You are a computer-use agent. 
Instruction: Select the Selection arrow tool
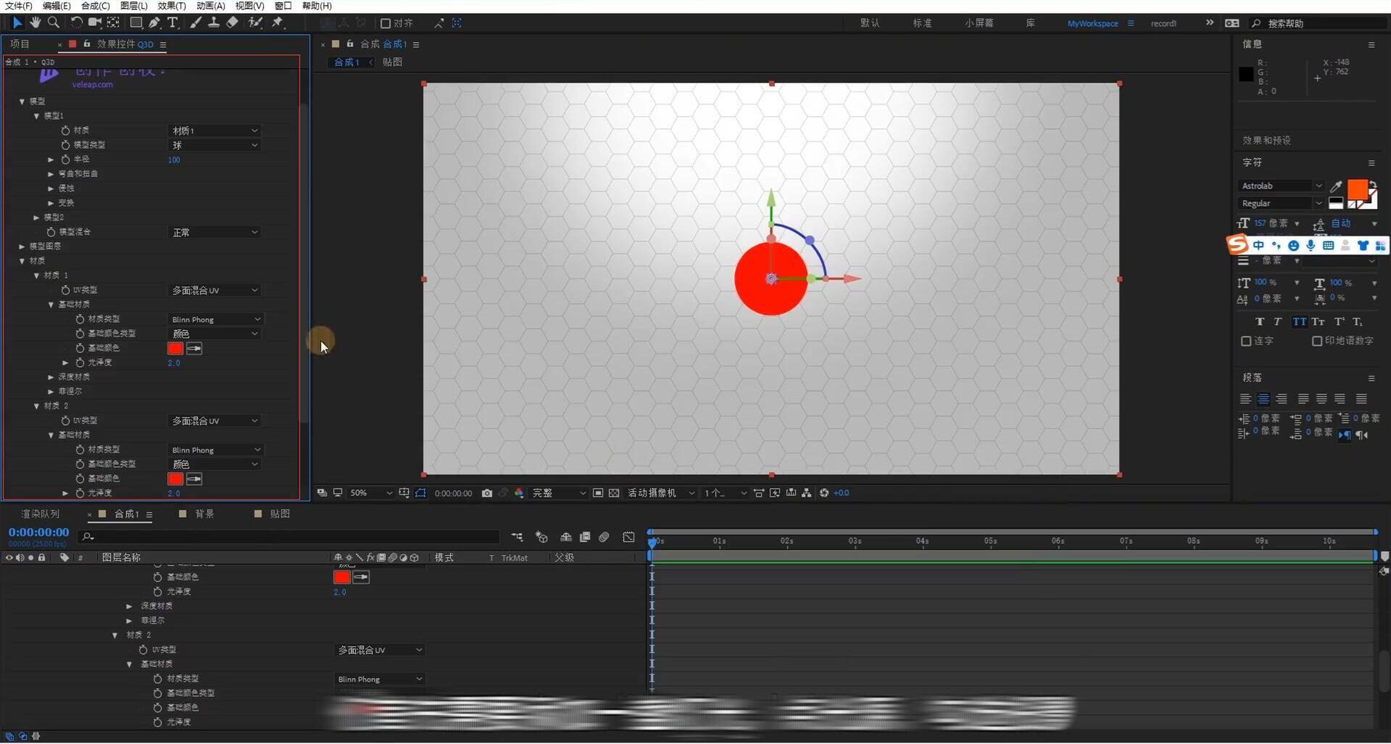tap(17, 22)
